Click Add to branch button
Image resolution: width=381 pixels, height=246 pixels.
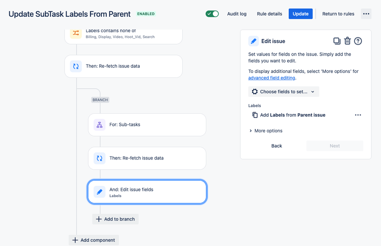[x=116, y=219]
